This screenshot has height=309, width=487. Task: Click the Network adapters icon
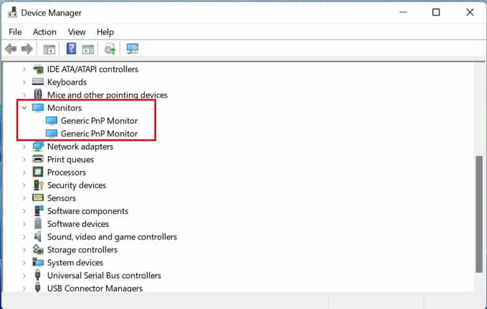click(x=38, y=146)
